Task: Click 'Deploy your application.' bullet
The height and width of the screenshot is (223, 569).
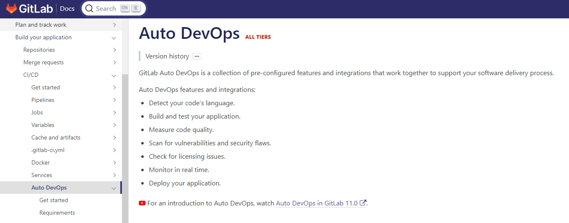Action: click(x=185, y=183)
